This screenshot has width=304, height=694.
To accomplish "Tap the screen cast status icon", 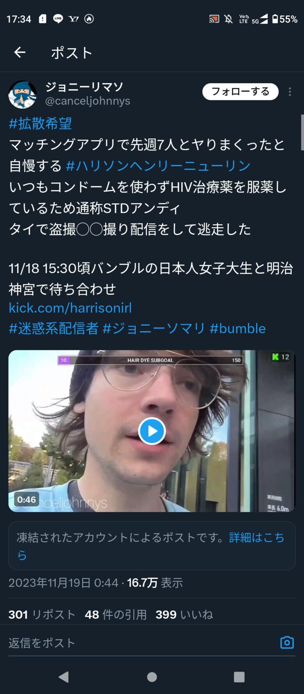I will pyautogui.click(x=214, y=19).
